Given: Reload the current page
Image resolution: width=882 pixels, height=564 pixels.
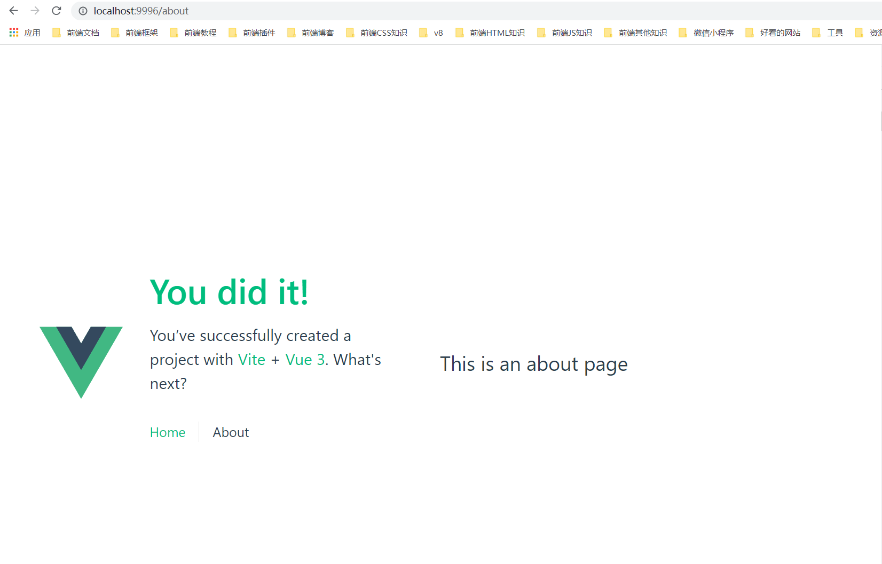Looking at the screenshot, I should (x=57, y=11).
